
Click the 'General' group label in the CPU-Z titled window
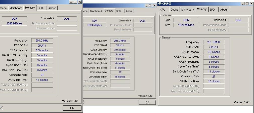(166, 15)
